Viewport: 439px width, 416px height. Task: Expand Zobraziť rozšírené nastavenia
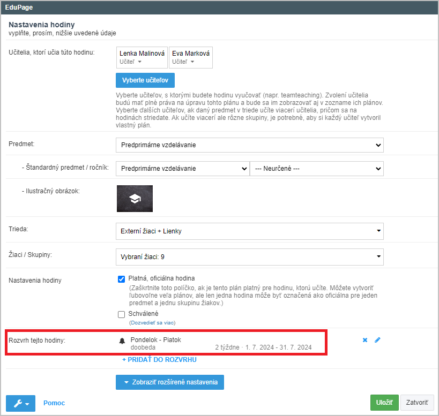click(170, 382)
